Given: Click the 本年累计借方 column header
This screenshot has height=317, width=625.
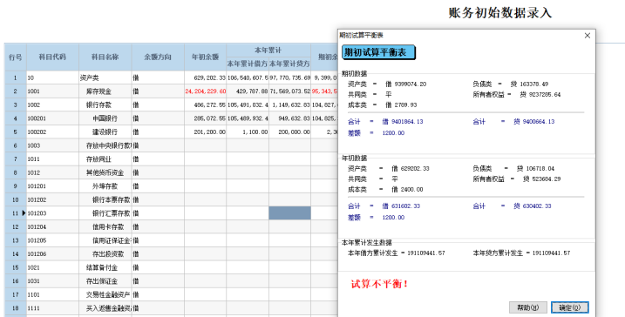Looking at the screenshot, I should pyautogui.click(x=248, y=64).
